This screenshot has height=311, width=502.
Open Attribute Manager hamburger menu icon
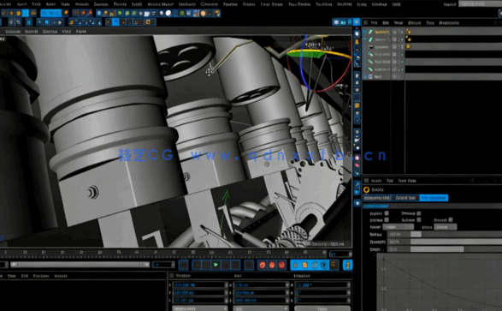coord(367,181)
